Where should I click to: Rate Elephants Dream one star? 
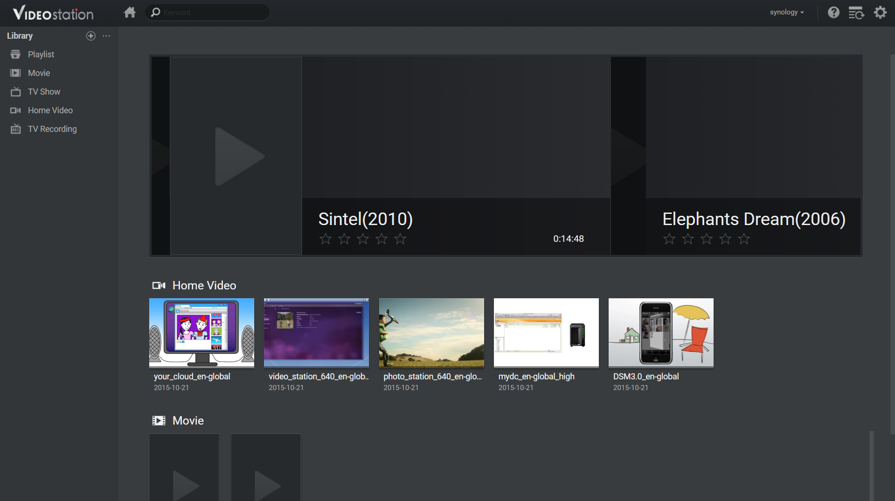tap(669, 239)
